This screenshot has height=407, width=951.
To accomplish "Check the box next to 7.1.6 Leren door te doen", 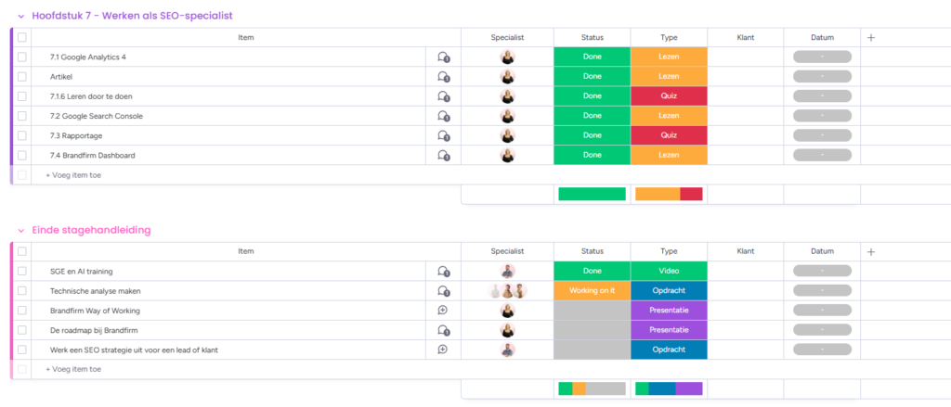I will 22,96.
